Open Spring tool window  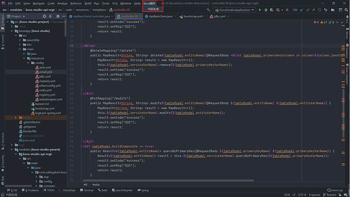pos(143,190)
